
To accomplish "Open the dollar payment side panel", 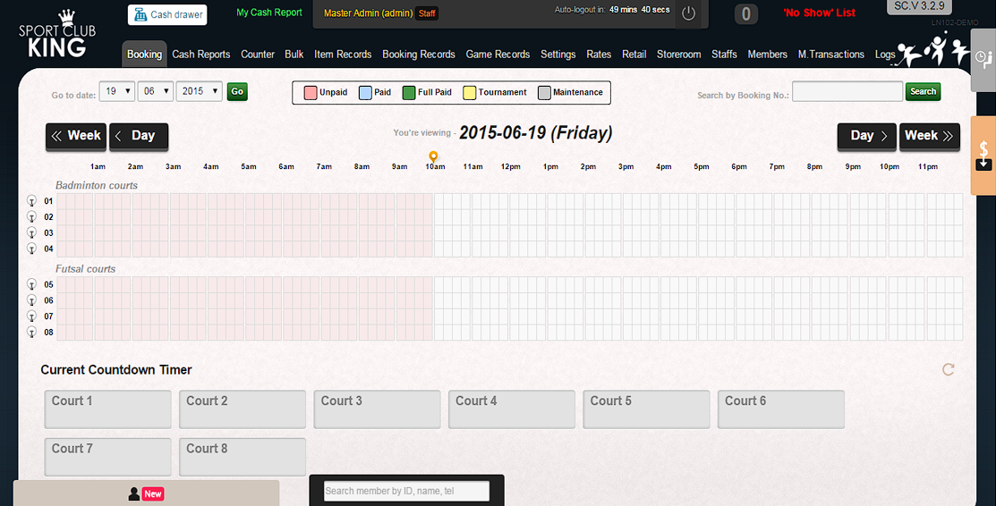I will click(983, 154).
